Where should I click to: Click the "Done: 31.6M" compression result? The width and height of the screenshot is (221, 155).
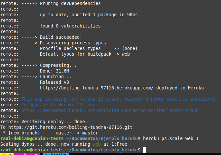click(x=54, y=71)
